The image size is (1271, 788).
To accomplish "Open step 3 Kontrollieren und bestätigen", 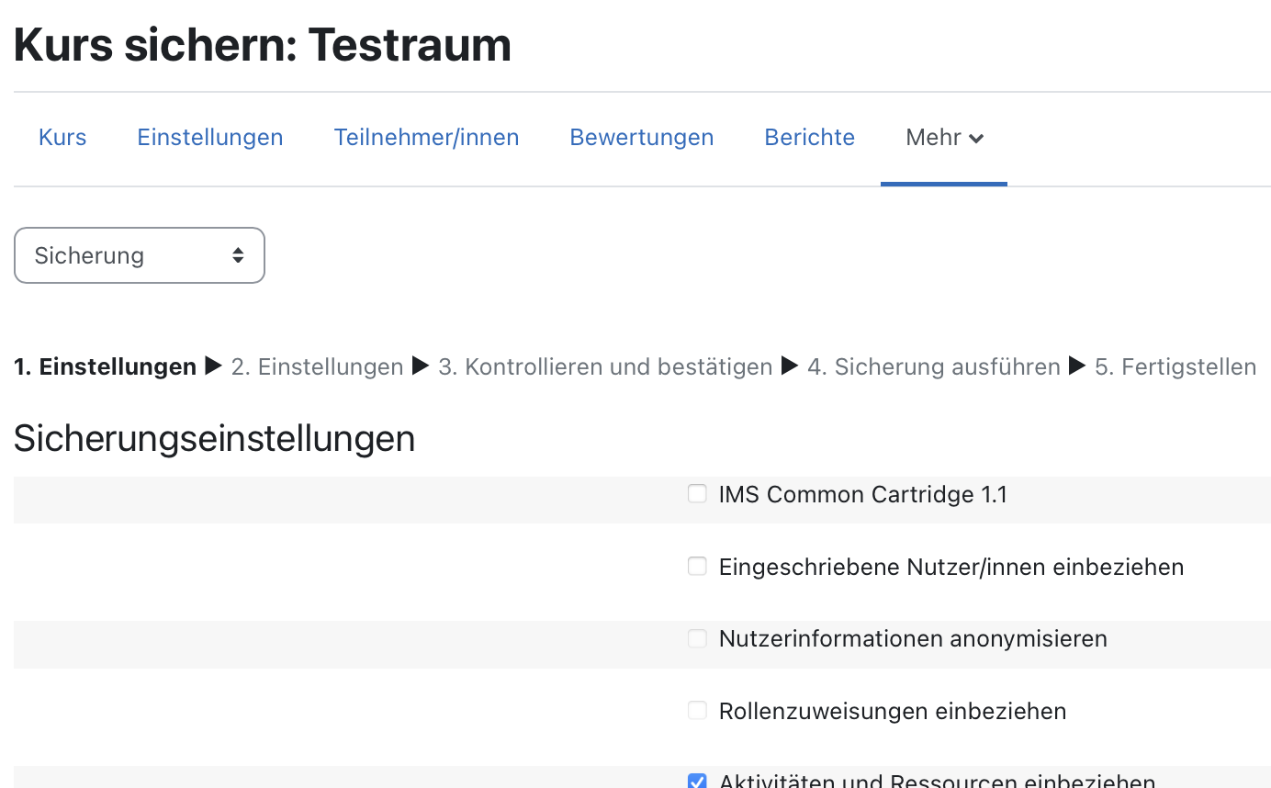I will click(604, 366).
